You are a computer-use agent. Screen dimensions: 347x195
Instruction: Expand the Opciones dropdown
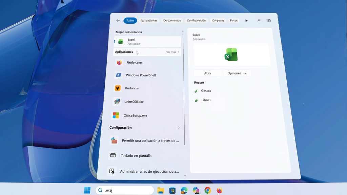click(x=237, y=73)
